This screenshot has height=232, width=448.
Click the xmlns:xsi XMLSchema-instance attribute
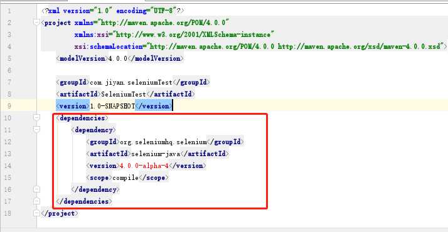(174, 34)
